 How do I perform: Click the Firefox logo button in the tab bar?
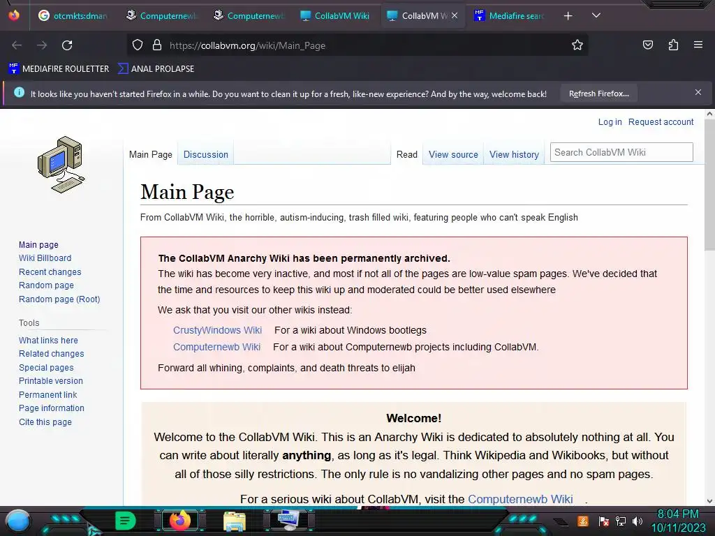coord(14,15)
